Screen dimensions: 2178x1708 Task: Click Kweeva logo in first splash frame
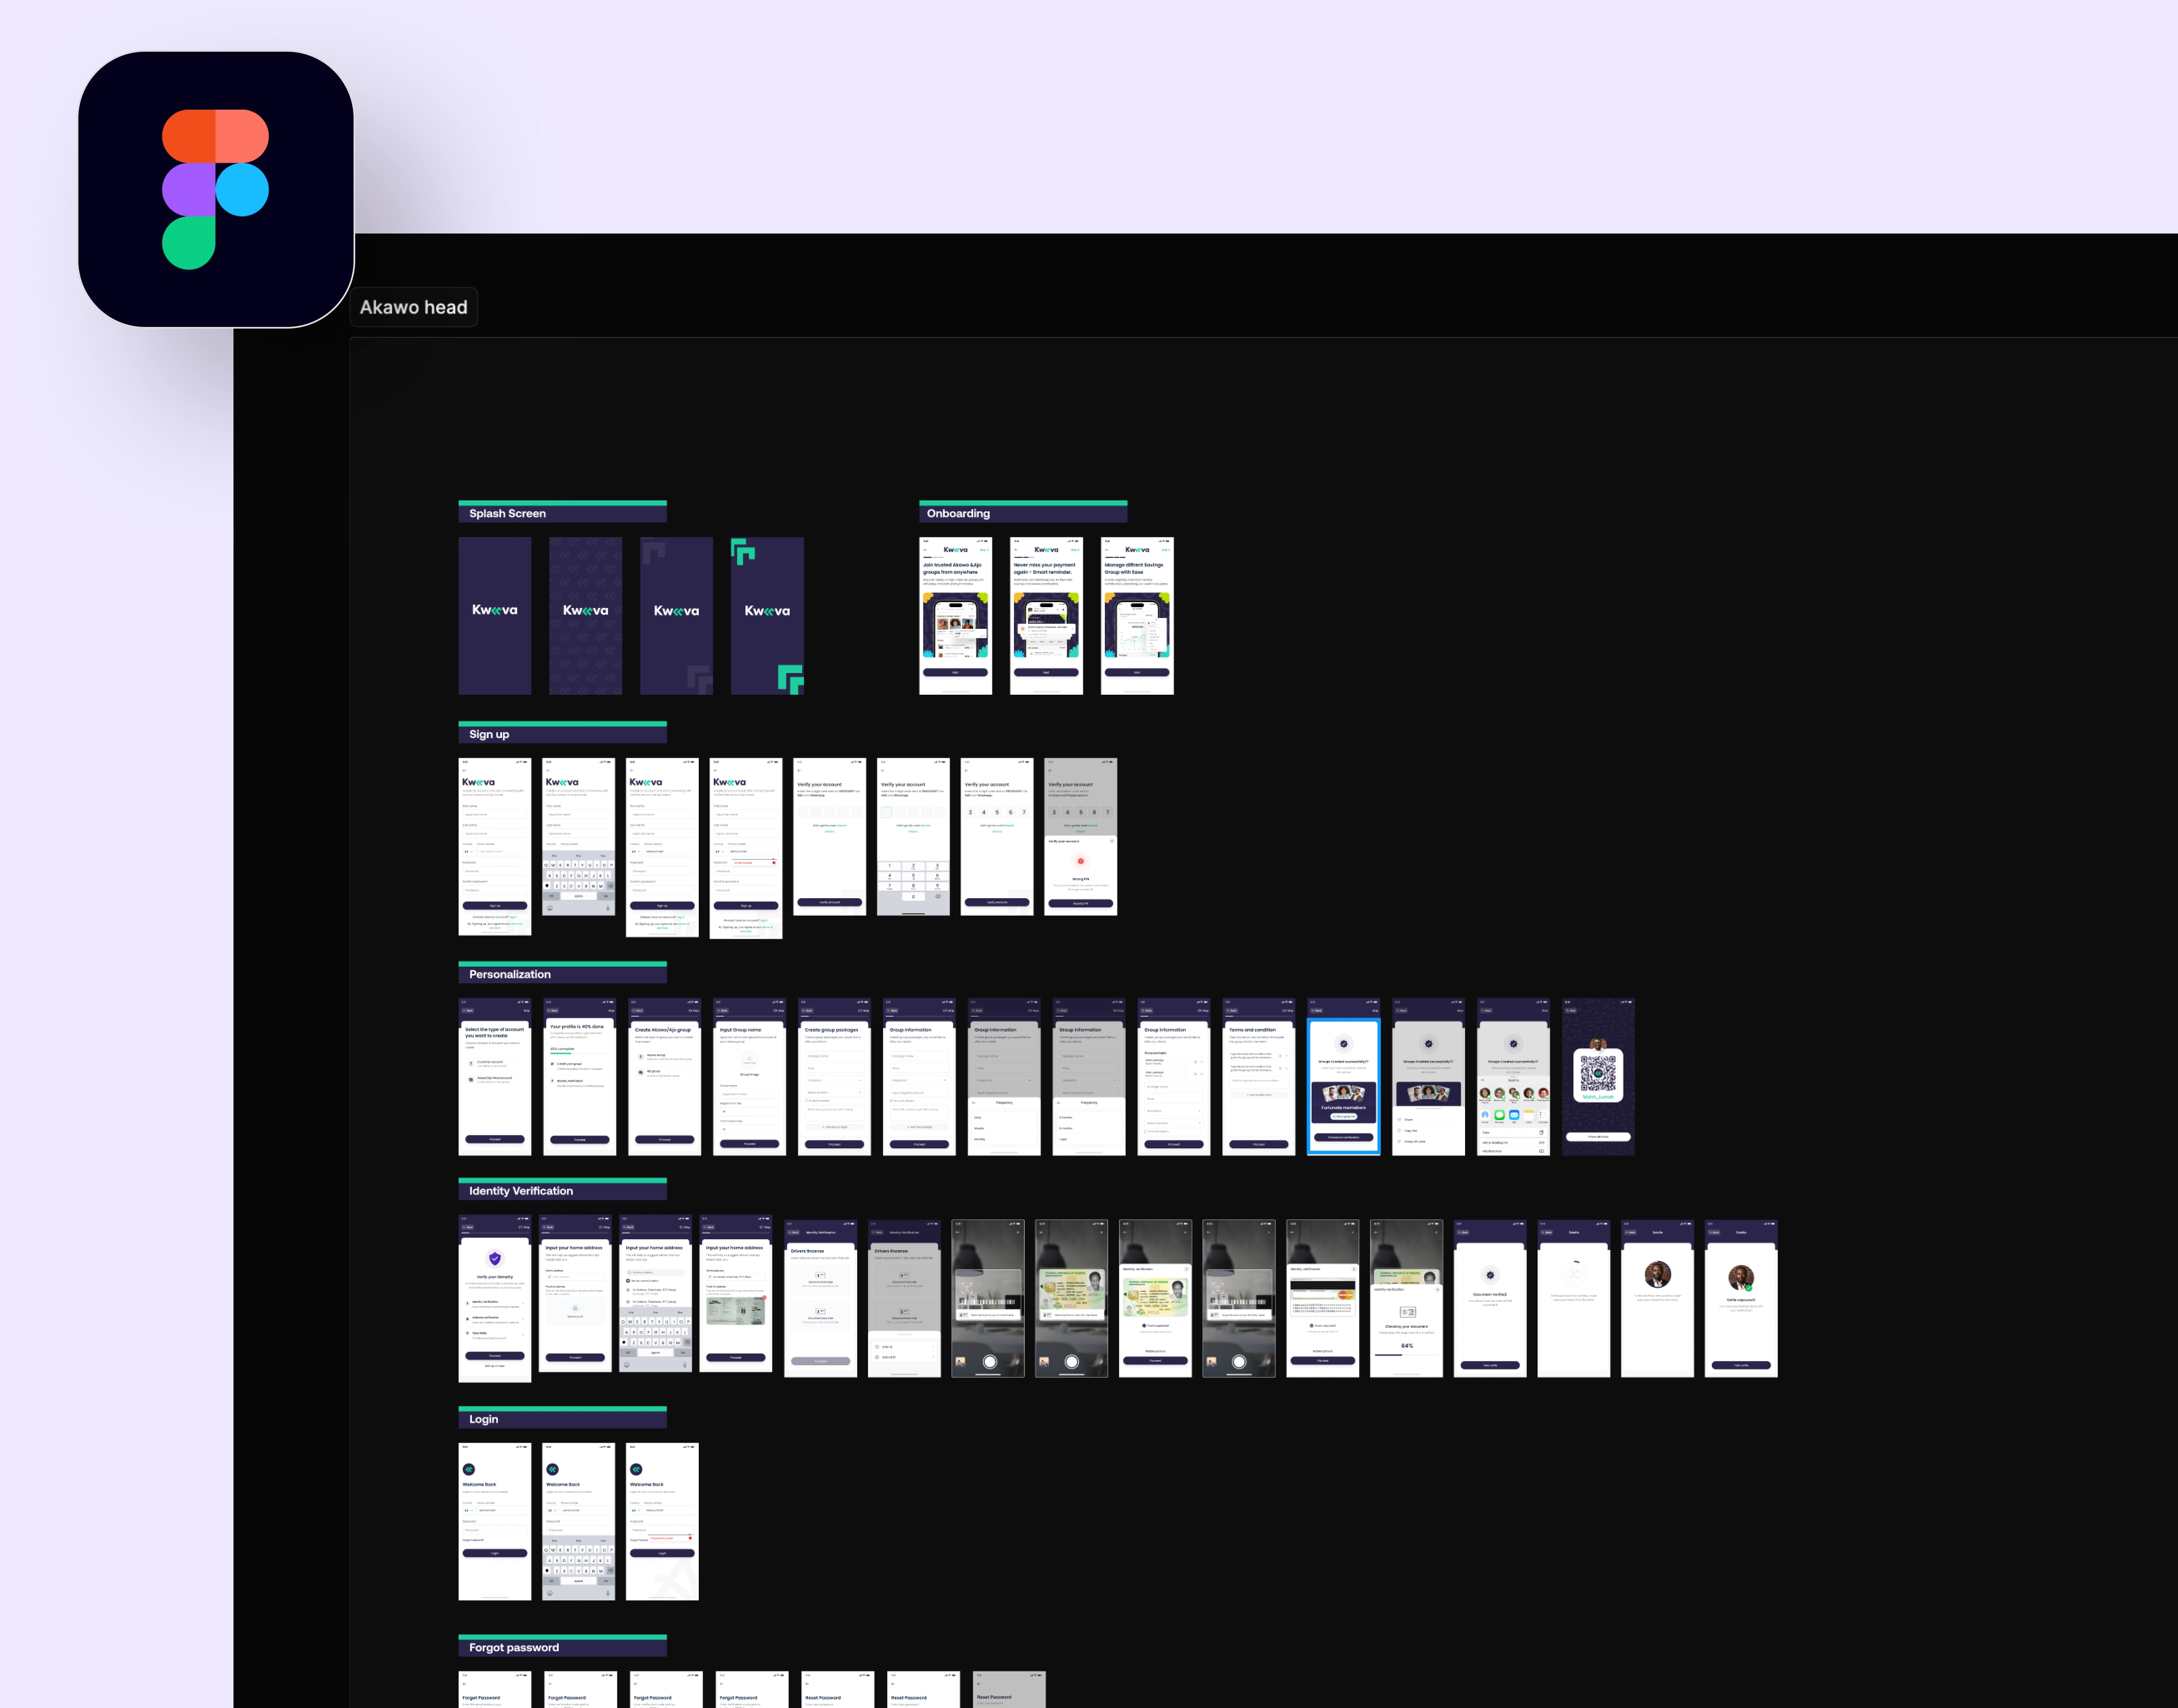(495, 610)
